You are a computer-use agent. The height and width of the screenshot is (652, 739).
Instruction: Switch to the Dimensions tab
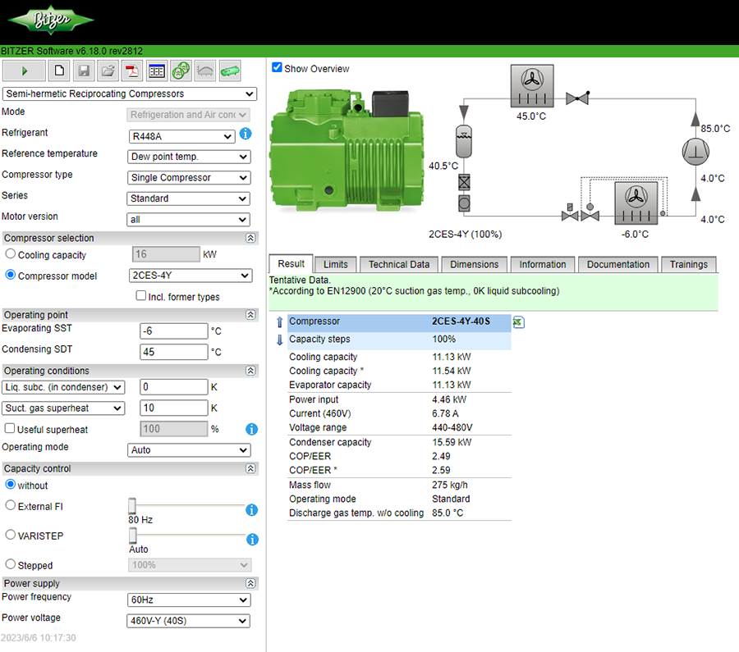click(x=474, y=265)
